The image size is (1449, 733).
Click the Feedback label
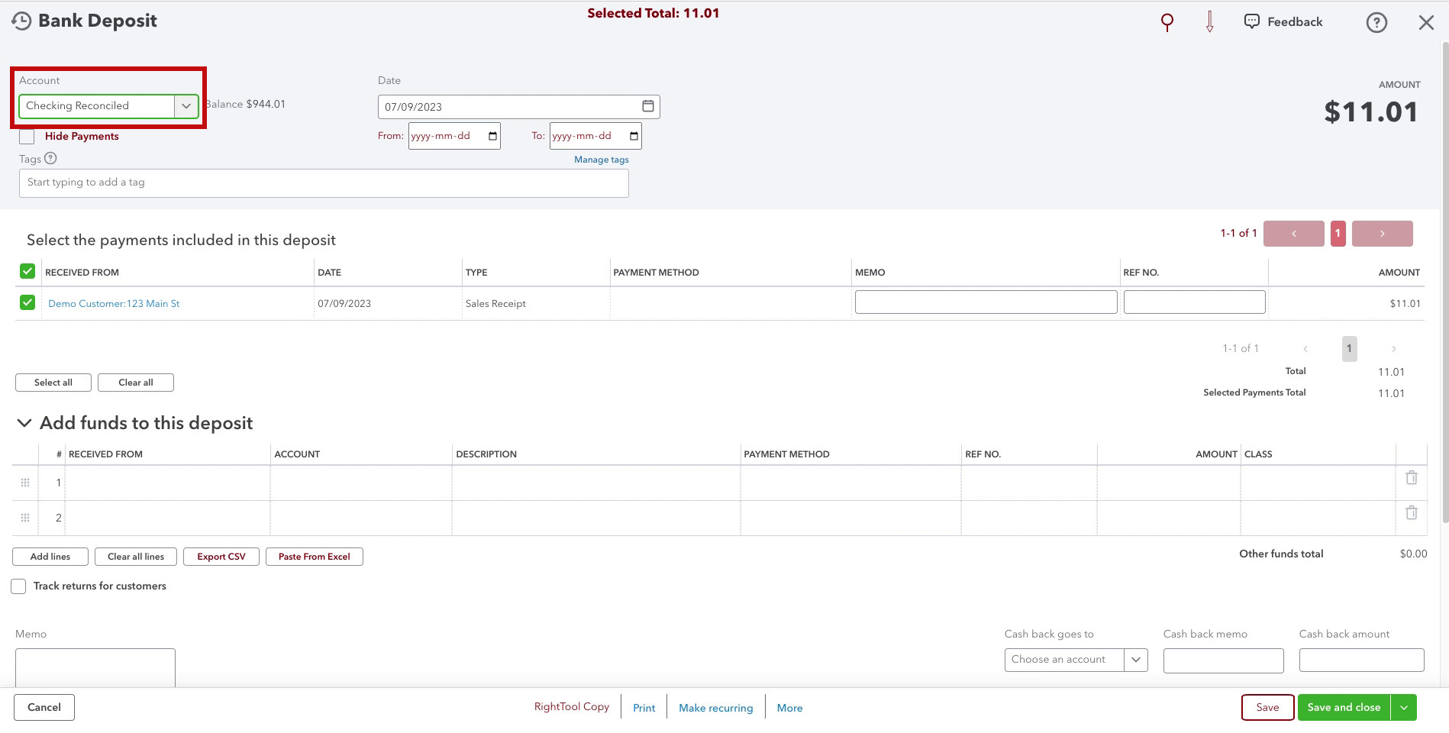(x=1295, y=22)
